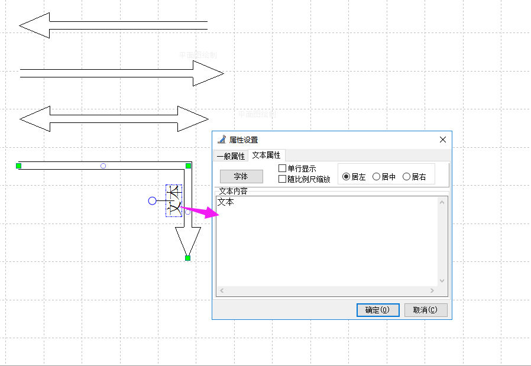Open the 字体 font settings button
This screenshot has width=531, height=366.
(x=241, y=177)
